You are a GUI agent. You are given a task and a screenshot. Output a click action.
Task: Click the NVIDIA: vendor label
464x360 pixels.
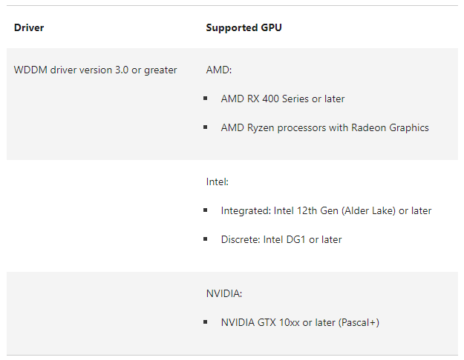click(x=224, y=293)
